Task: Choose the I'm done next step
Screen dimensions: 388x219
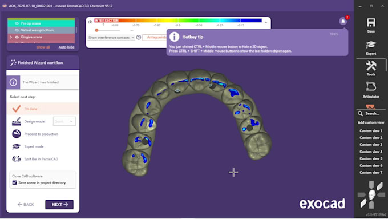Action: [x=43, y=109]
